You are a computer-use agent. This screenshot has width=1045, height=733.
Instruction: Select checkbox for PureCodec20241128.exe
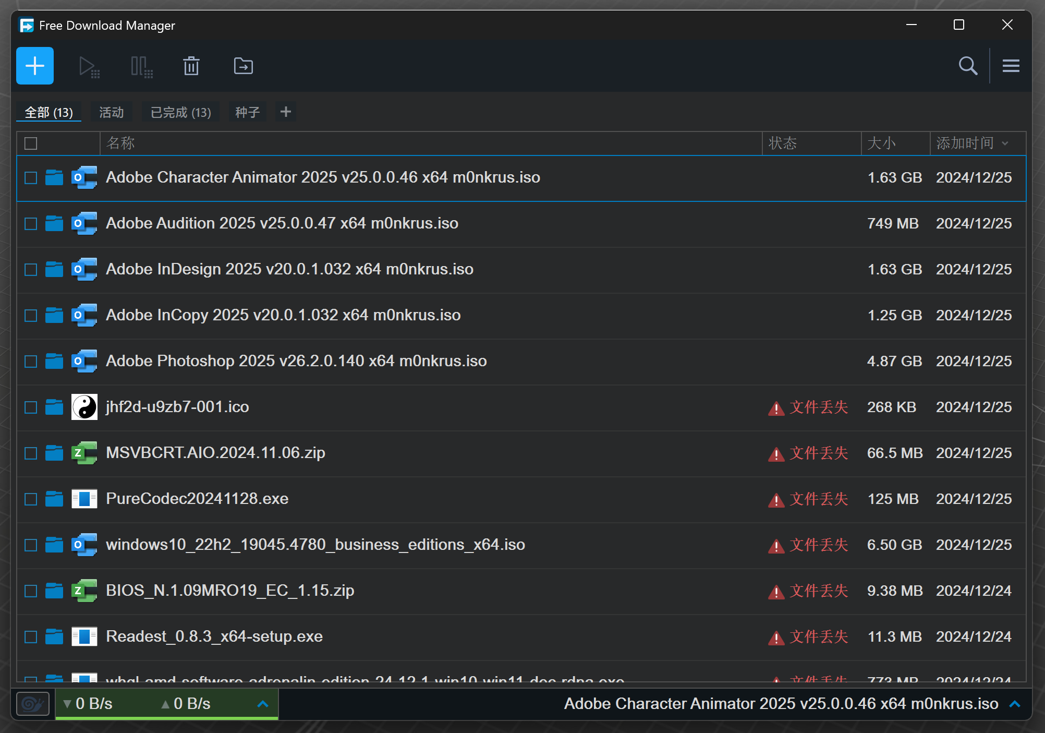(31, 499)
